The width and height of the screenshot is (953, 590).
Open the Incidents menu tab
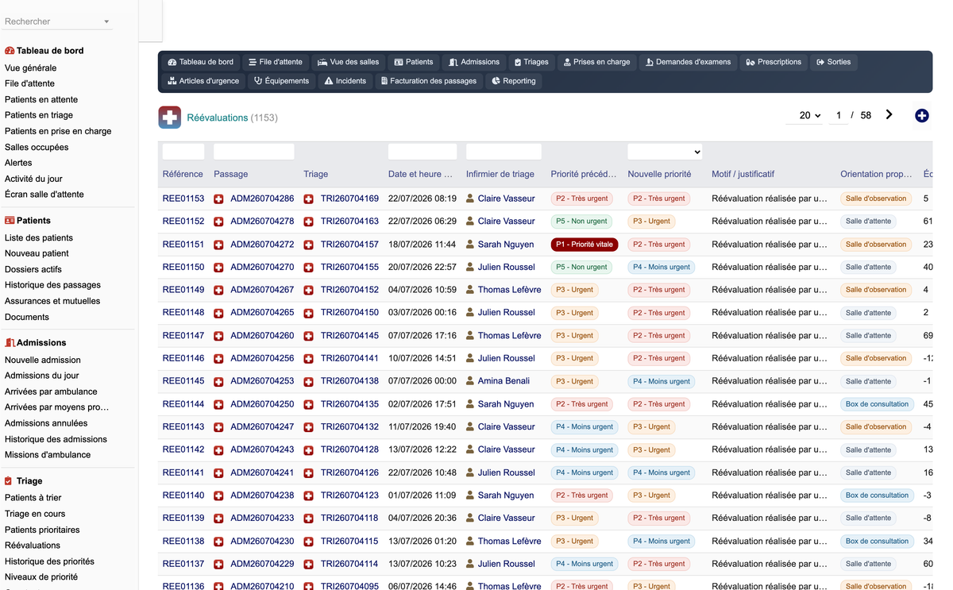click(345, 81)
